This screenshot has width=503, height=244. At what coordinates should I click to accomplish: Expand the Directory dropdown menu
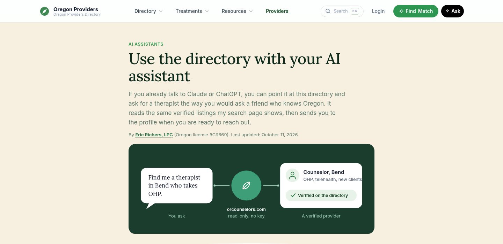(148, 11)
